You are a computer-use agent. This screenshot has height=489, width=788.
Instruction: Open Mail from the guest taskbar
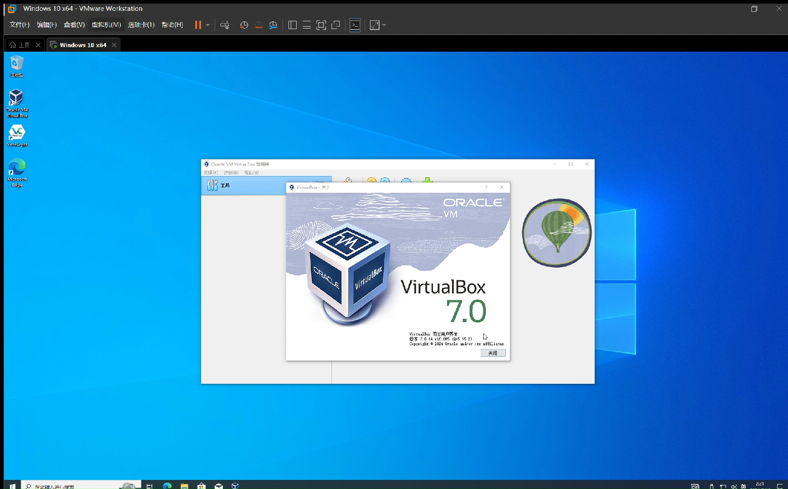(219, 486)
